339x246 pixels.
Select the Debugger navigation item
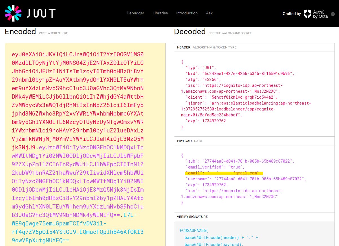coord(135,13)
